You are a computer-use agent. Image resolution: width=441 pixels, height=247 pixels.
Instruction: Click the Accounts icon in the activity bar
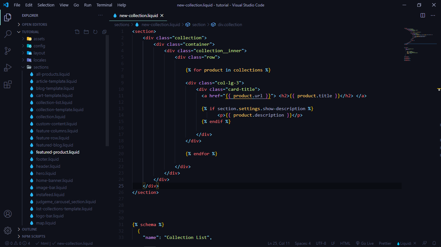click(x=8, y=214)
